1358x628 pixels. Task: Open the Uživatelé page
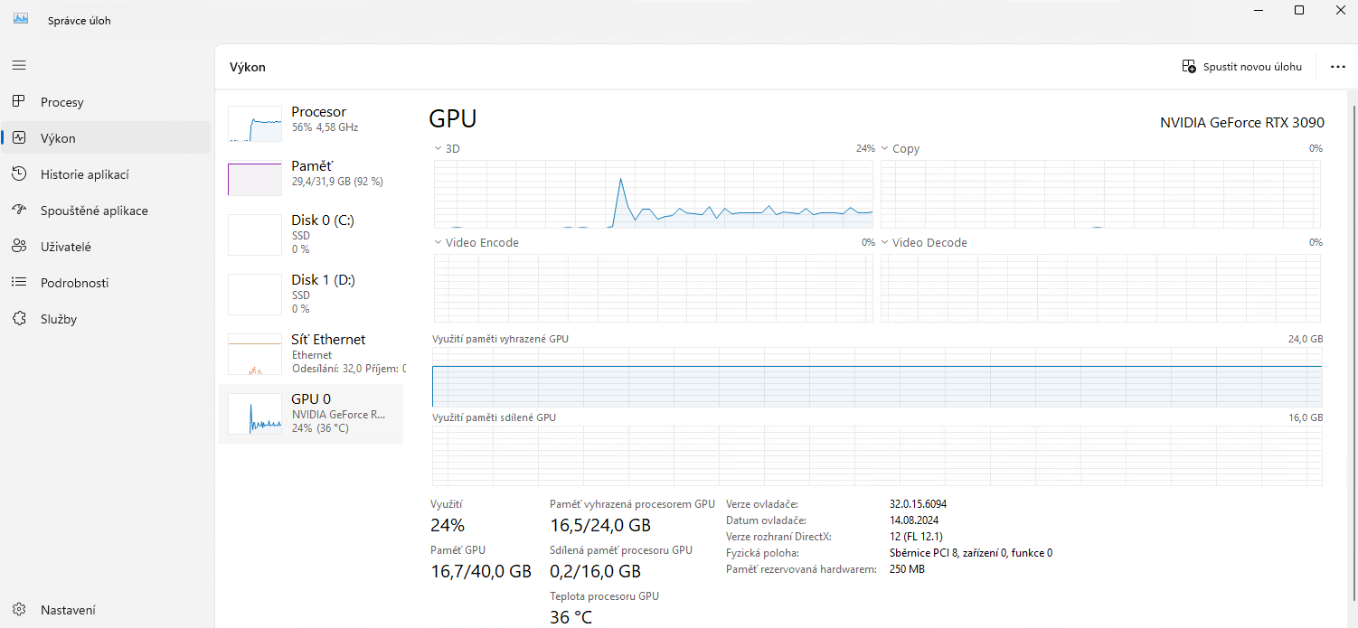tap(106, 247)
